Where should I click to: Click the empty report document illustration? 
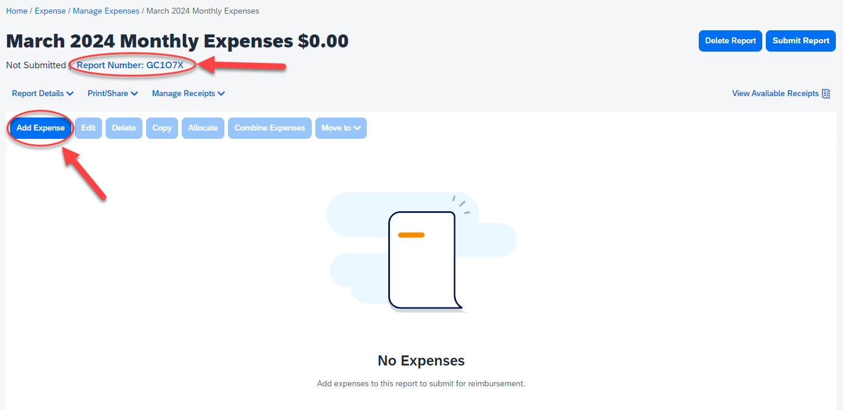(421, 261)
